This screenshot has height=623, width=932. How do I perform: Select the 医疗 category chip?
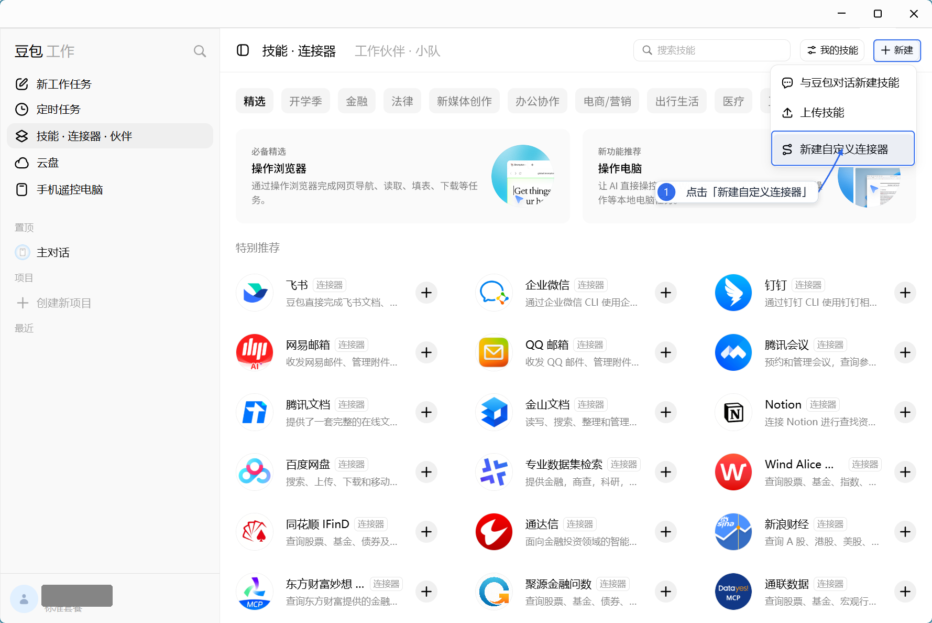pos(733,101)
